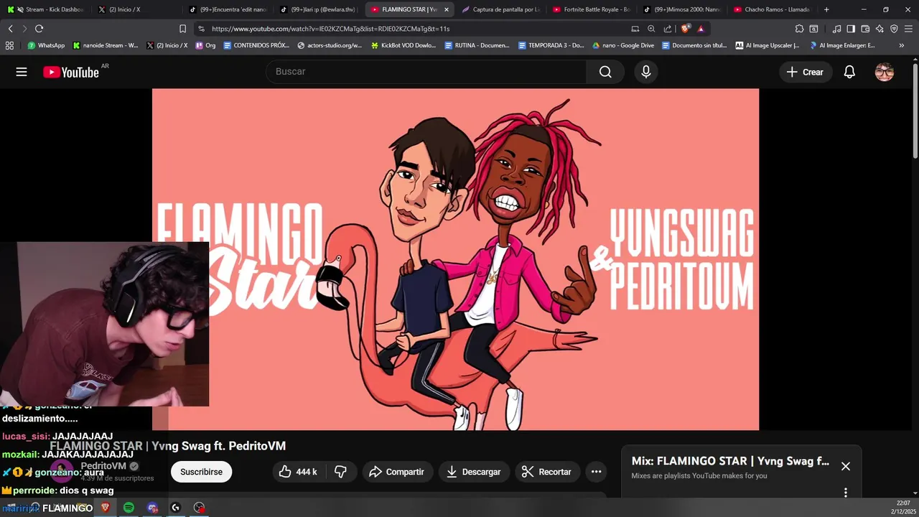This screenshot has width=919, height=517.
Task: Toggle browser sidebar panel icon
Action: pyautogui.click(x=851, y=29)
